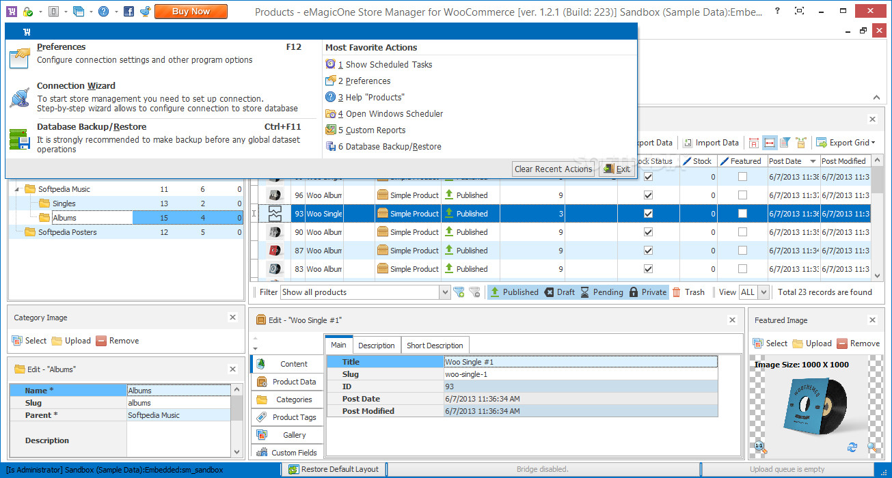Image resolution: width=892 pixels, height=478 pixels.
Task: Select the Singles category
Action: tap(64, 203)
